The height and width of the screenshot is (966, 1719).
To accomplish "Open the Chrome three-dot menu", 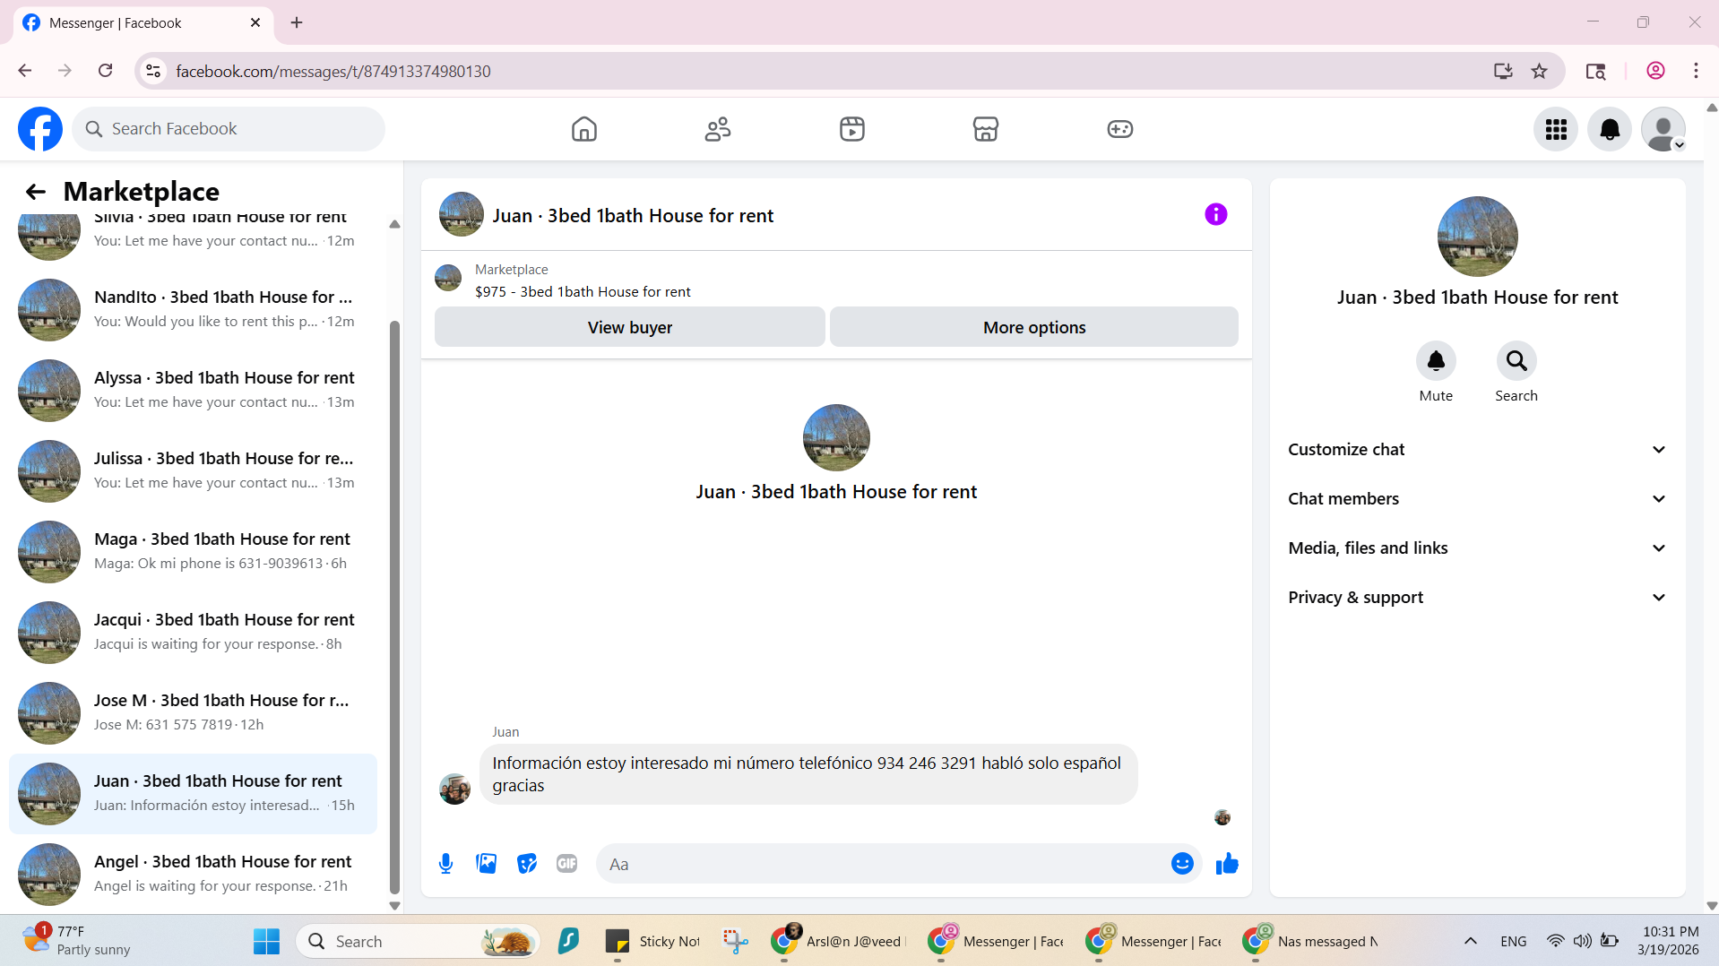I will [1696, 71].
